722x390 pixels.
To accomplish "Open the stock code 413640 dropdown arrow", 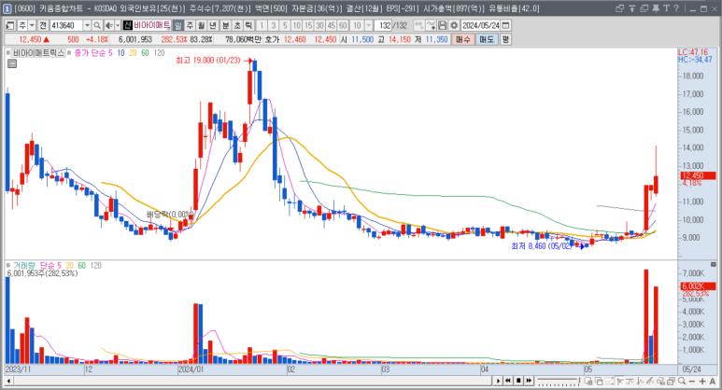I will pos(87,25).
